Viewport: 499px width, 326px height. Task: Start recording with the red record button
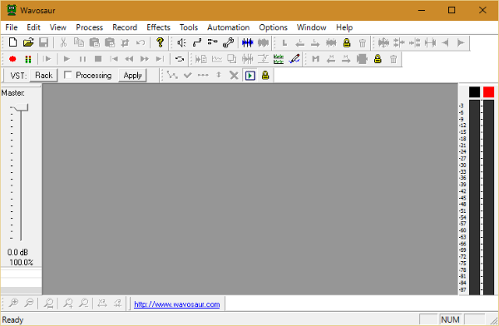click(12, 59)
